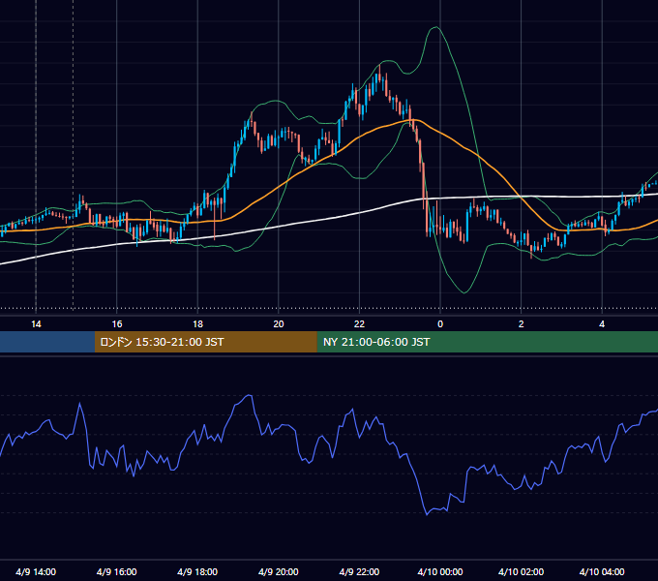The width and height of the screenshot is (658, 581).
Task: Click the 22 hour label on chart axis
Action: 359,324
